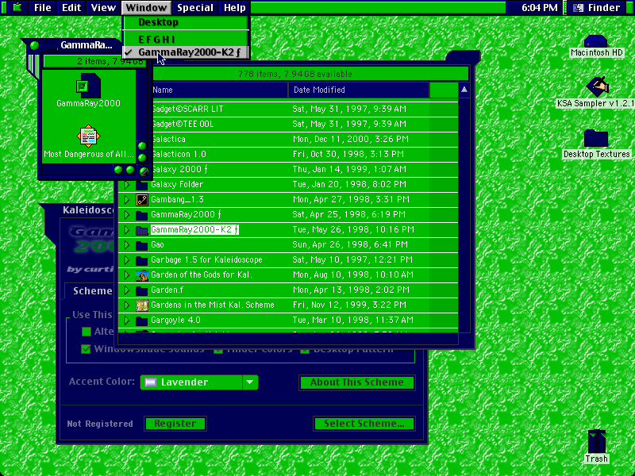Image resolution: width=635 pixels, height=476 pixels.
Task: Click the menu bar clock showing 6:04 PM
Action: point(539,8)
